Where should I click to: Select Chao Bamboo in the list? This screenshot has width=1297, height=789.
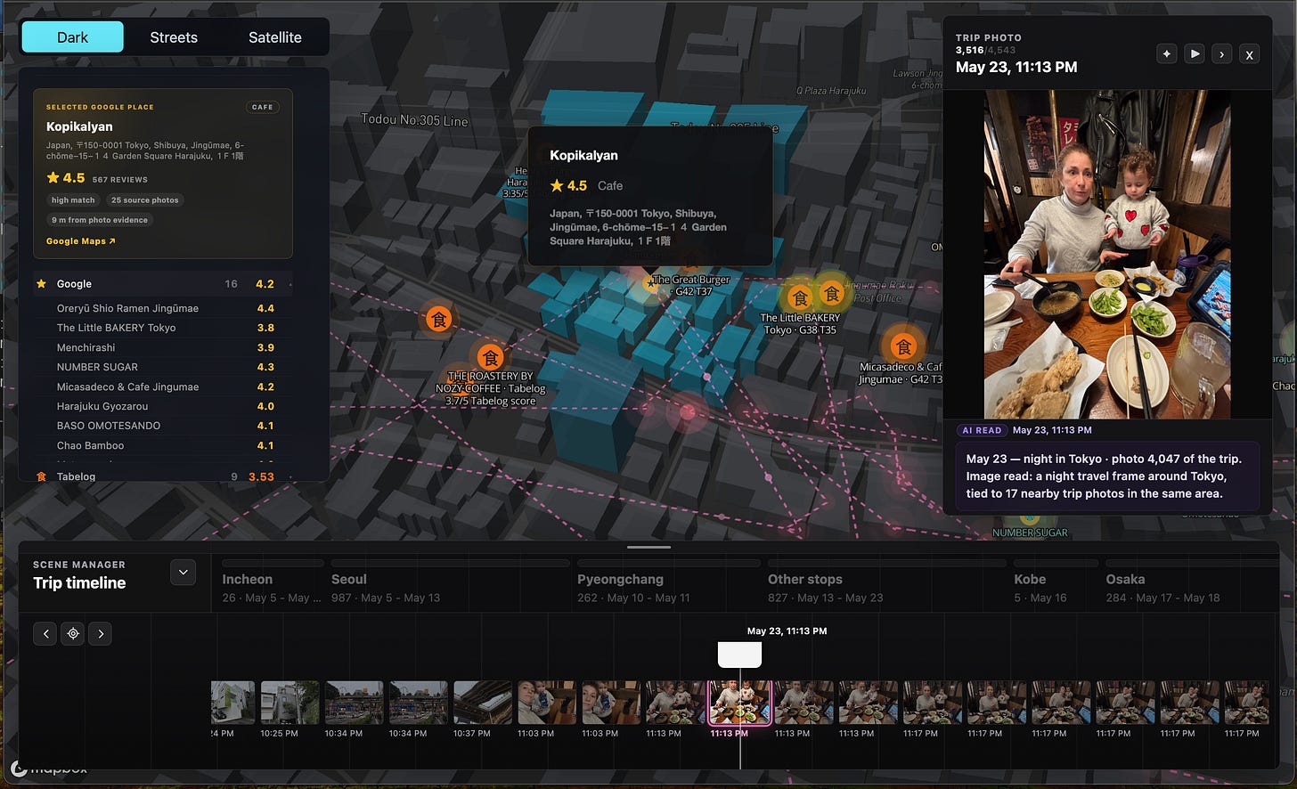point(163,445)
